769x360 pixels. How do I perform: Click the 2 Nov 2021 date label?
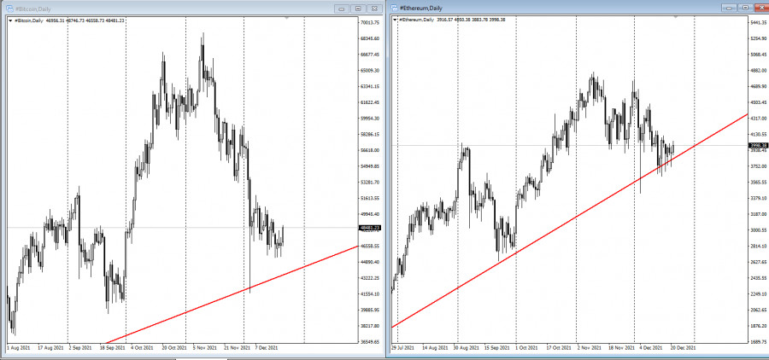click(590, 348)
